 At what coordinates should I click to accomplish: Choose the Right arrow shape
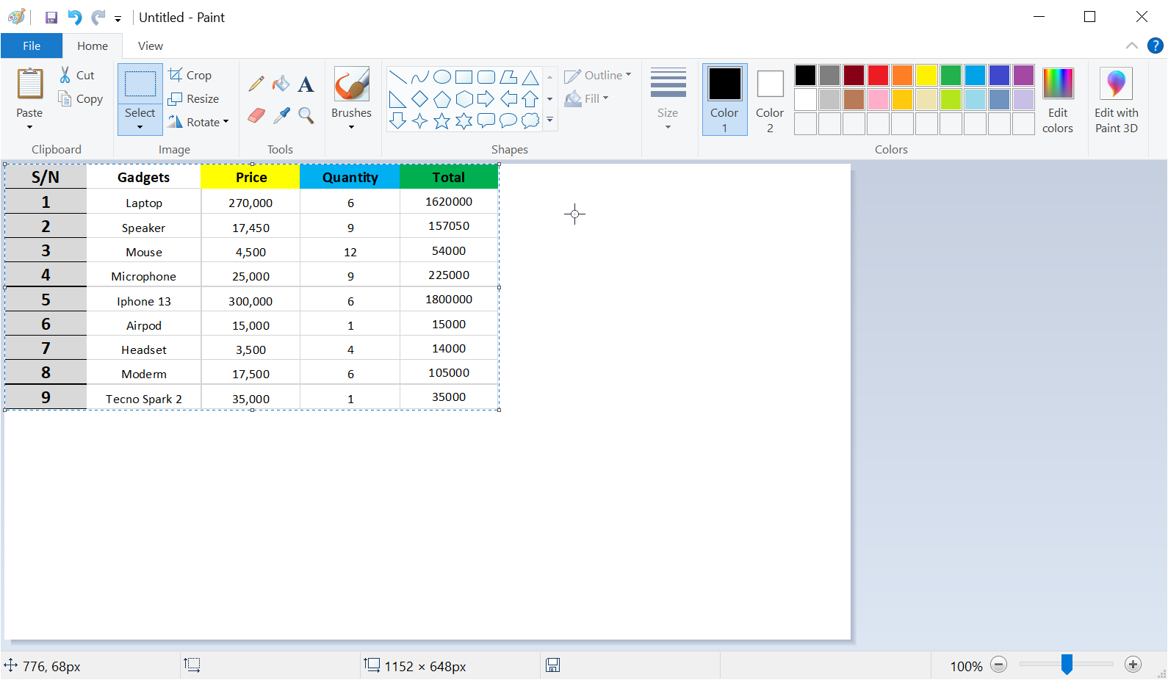(x=486, y=99)
